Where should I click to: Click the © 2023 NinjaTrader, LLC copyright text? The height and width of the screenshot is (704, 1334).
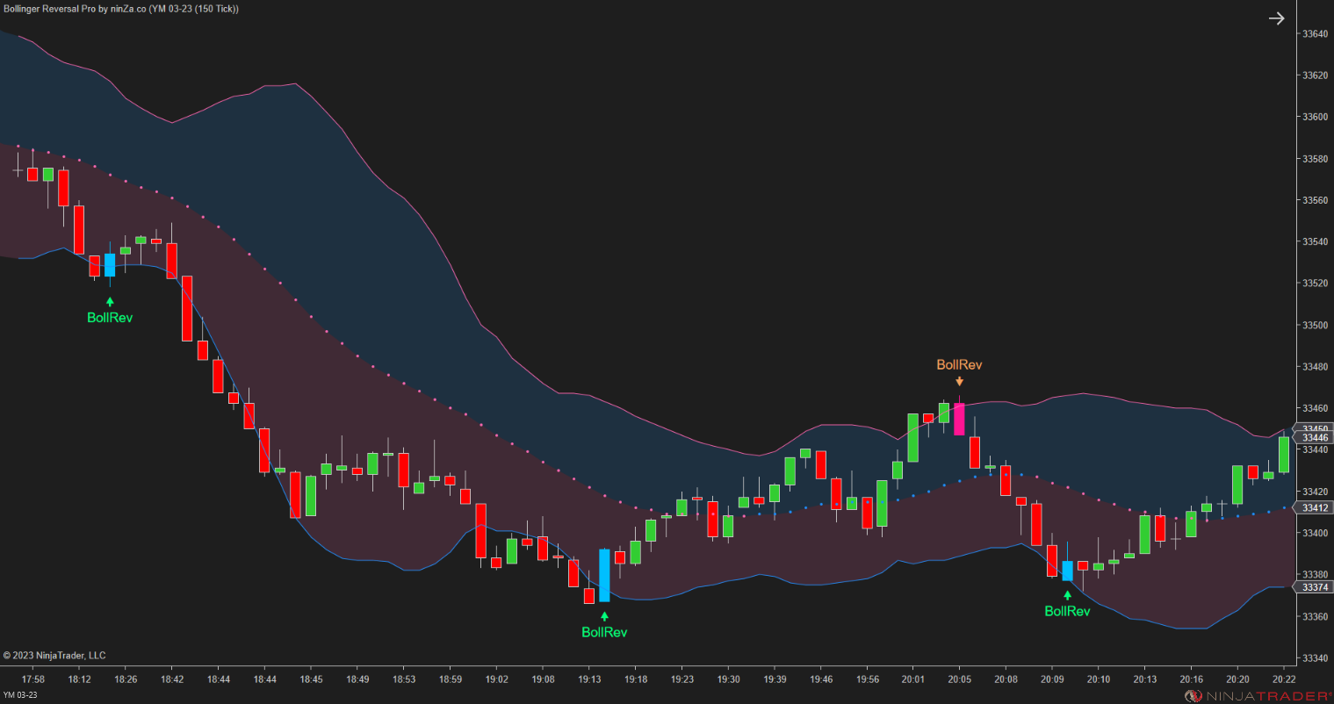(x=54, y=655)
